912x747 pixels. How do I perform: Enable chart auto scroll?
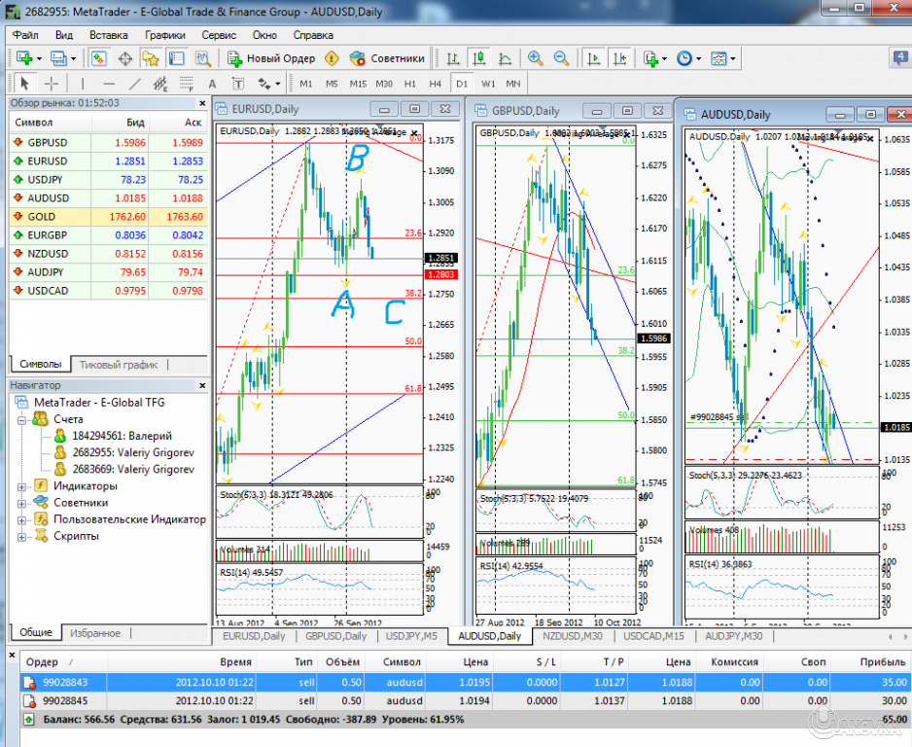[594, 58]
